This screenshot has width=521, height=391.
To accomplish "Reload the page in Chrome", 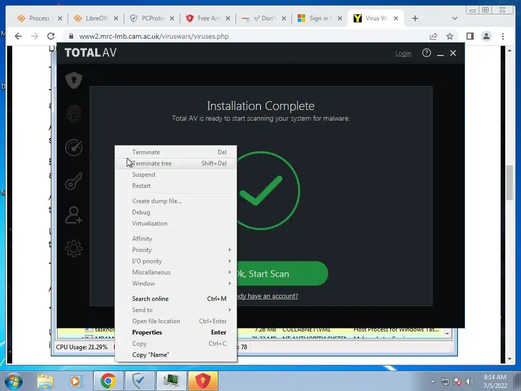I will 51,36.
